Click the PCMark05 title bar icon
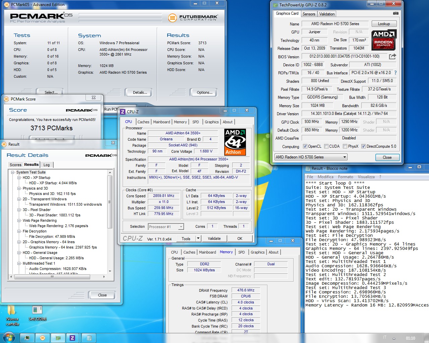The height and width of the screenshot is (343, 429). pyautogui.click(x=7, y=5)
